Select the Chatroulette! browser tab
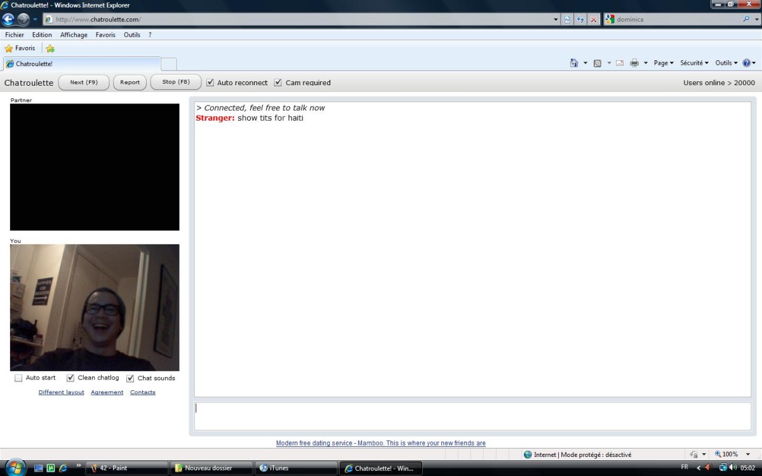The image size is (762, 476). (82, 64)
